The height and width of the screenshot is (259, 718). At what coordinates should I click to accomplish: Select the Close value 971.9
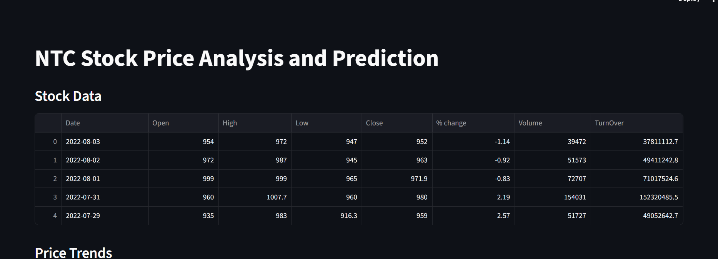[419, 179]
